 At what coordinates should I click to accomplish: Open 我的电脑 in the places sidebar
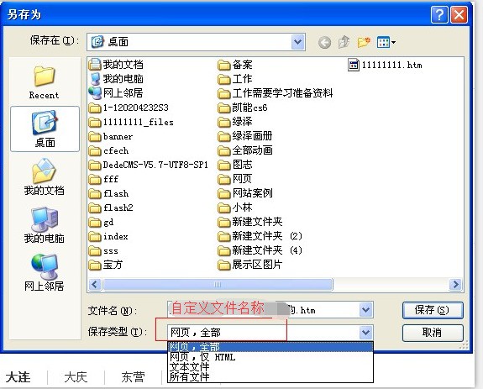[x=44, y=225]
